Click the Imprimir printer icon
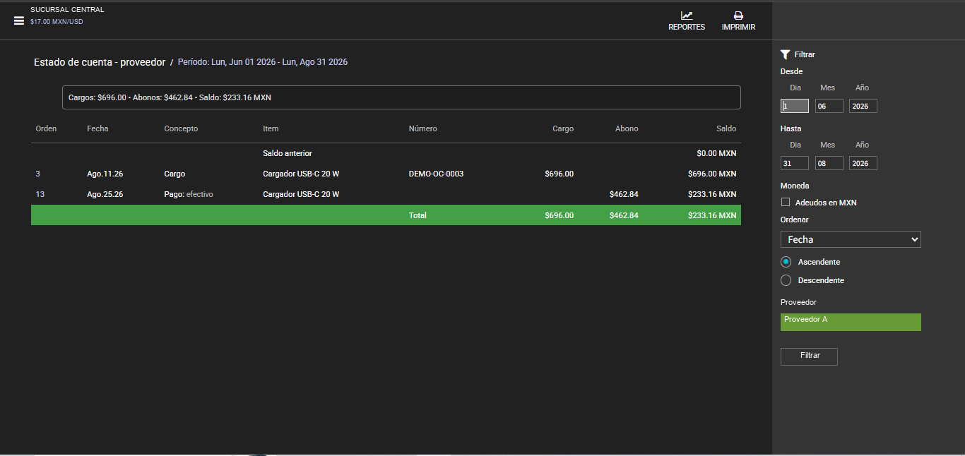This screenshot has width=965, height=456. [738, 16]
